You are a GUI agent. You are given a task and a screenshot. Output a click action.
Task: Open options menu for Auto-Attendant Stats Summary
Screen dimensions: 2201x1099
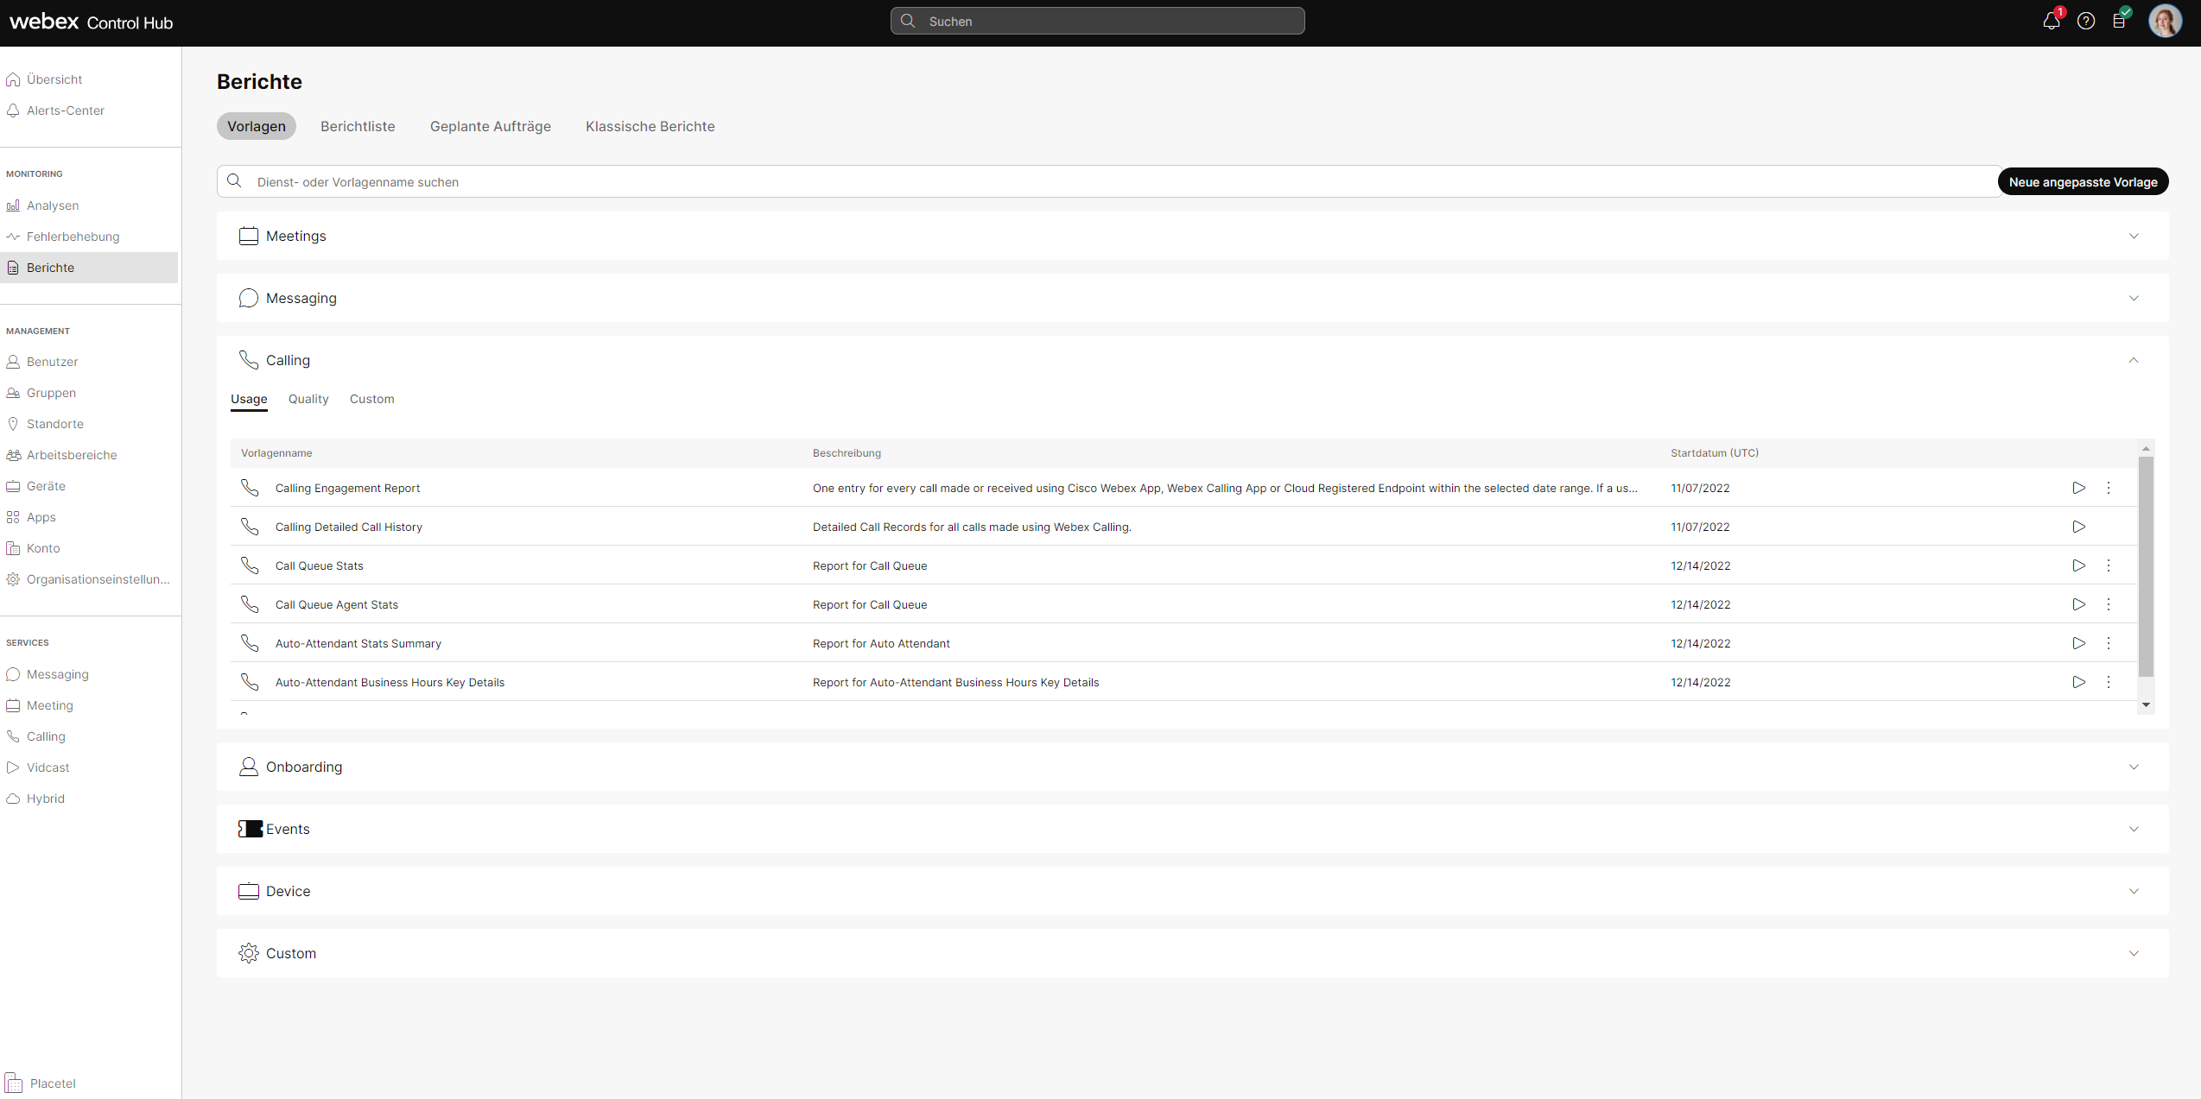2109,643
